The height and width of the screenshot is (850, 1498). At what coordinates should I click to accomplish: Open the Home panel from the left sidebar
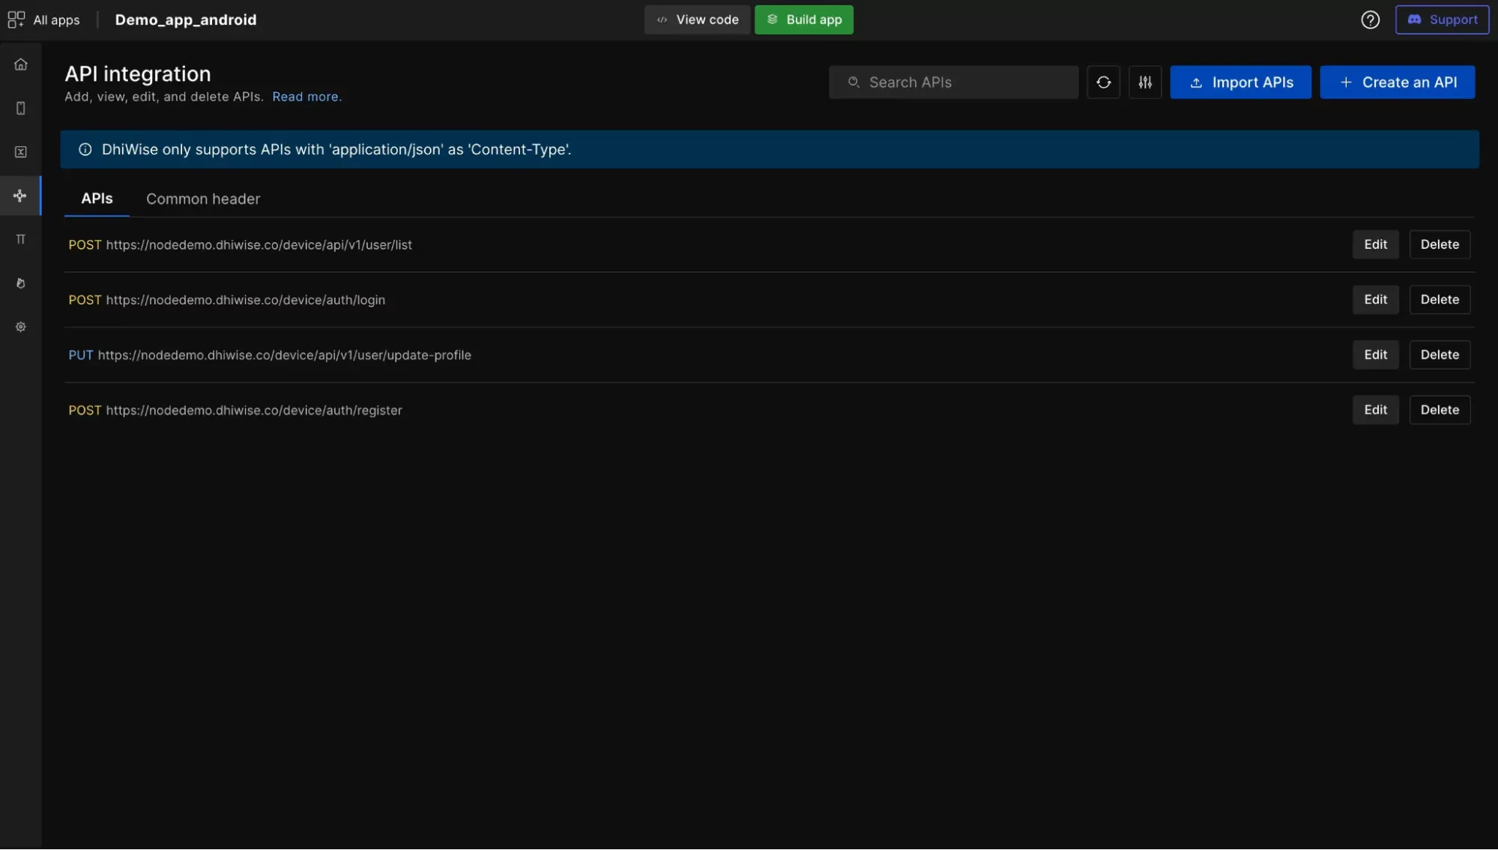[x=20, y=64]
